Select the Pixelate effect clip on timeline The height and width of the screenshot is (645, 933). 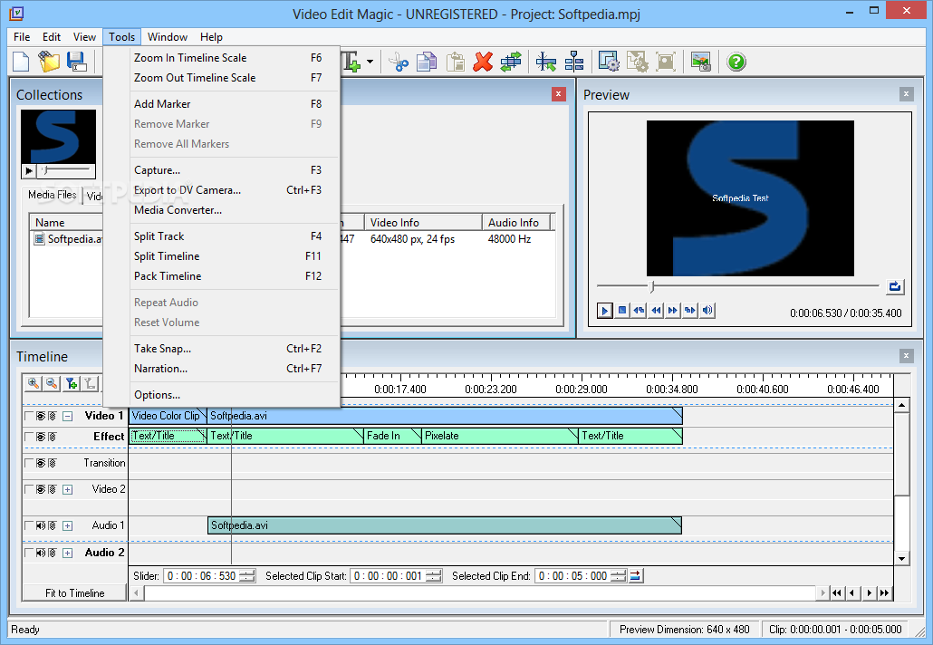(500, 436)
